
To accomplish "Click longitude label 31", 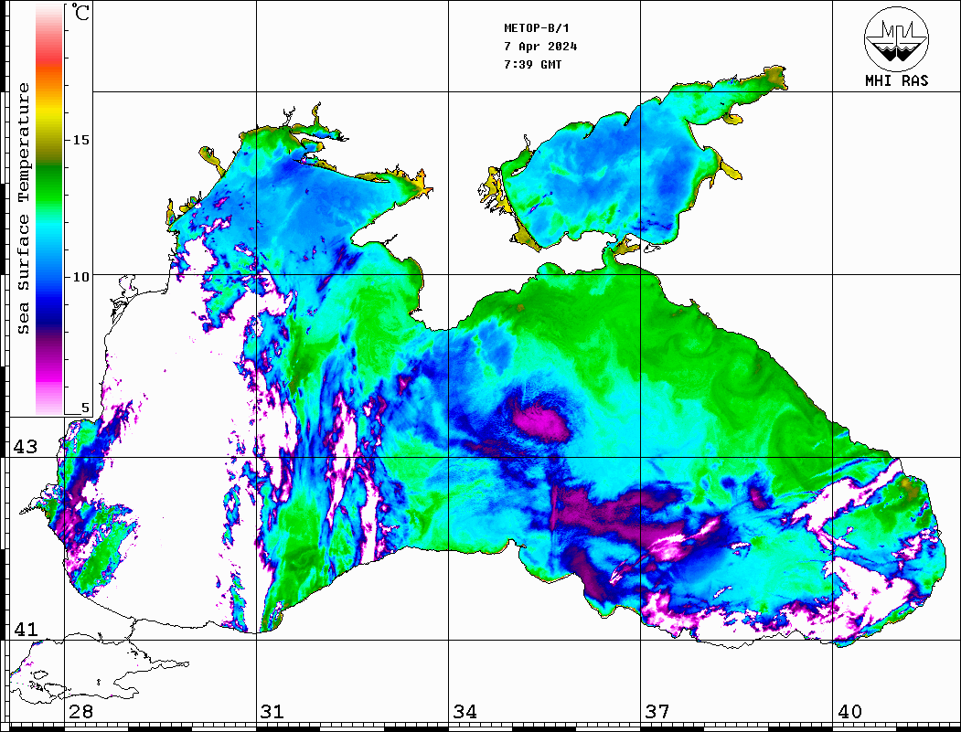I will click(x=272, y=712).
